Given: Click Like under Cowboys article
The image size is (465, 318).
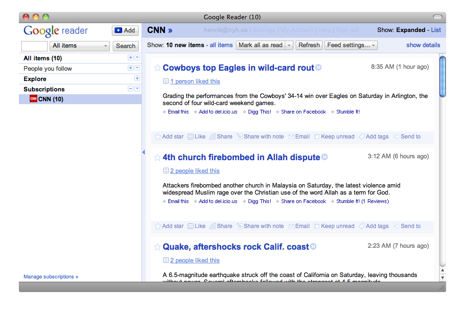Looking at the screenshot, I should point(197,137).
